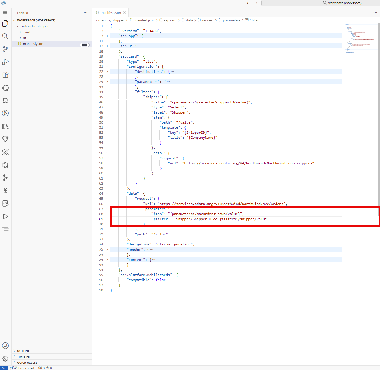Viewport: 380px width, 370px height.
Task: Click the workspace search command bar
Action: pos(321,3)
